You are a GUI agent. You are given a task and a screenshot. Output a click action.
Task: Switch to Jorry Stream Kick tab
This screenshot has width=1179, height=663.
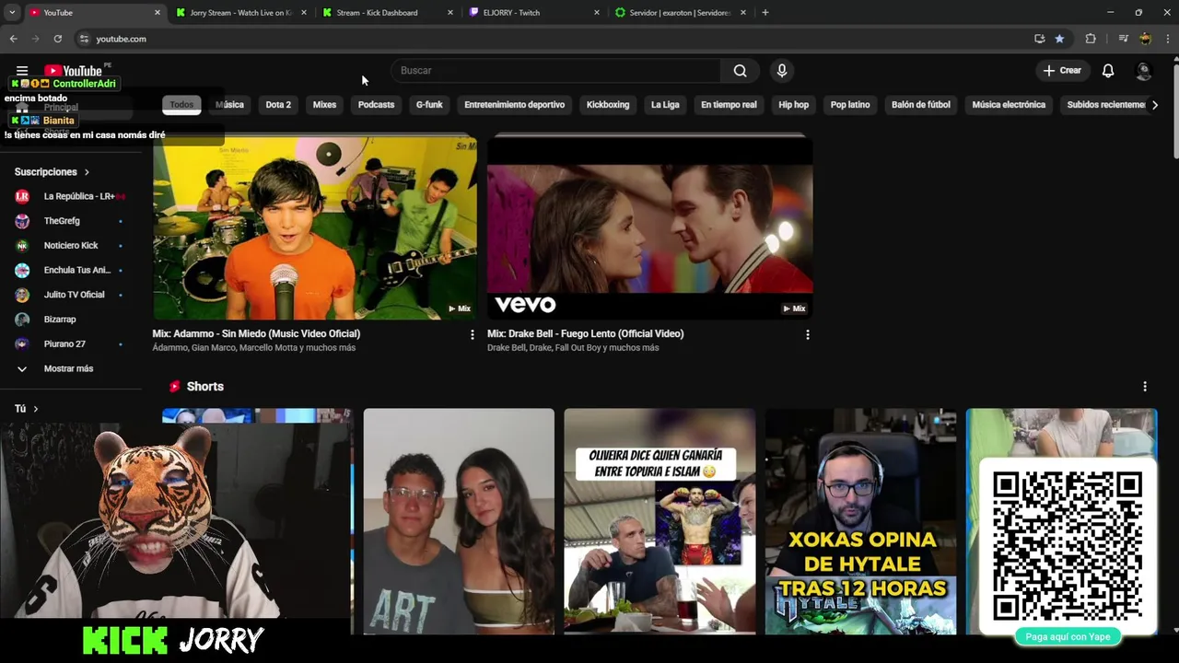tap(241, 13)
